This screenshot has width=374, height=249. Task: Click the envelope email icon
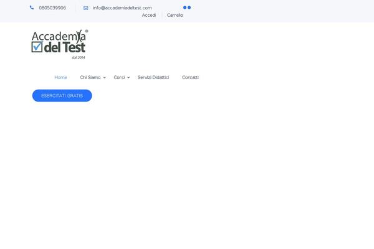click(86, 8)
